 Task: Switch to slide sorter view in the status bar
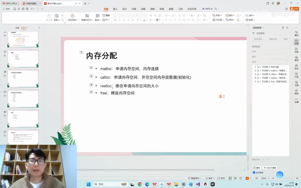[235, 178]
